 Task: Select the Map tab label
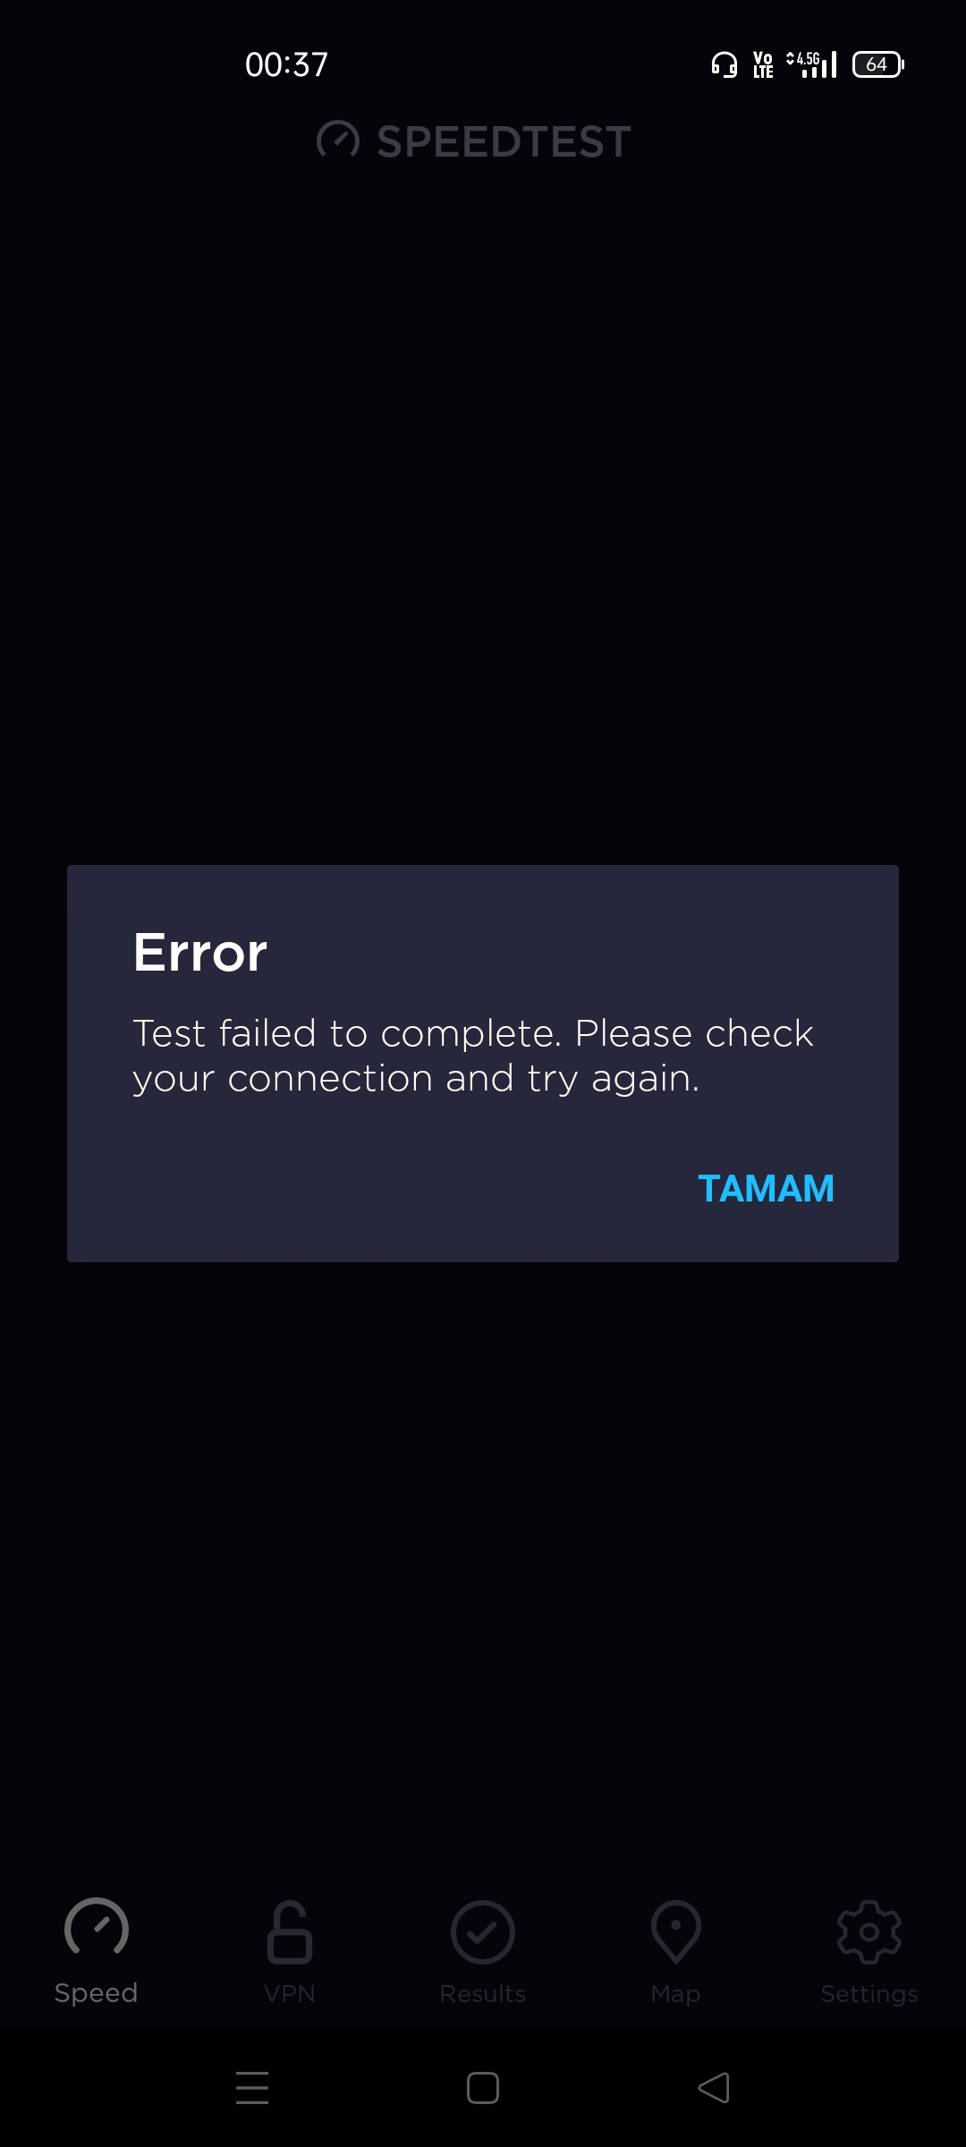point(676,1994)
